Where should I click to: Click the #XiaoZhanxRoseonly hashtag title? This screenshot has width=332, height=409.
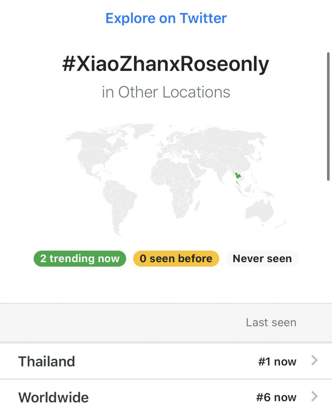[166, 65]
